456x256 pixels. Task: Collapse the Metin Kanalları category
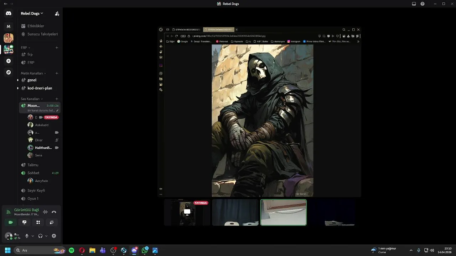33,73
